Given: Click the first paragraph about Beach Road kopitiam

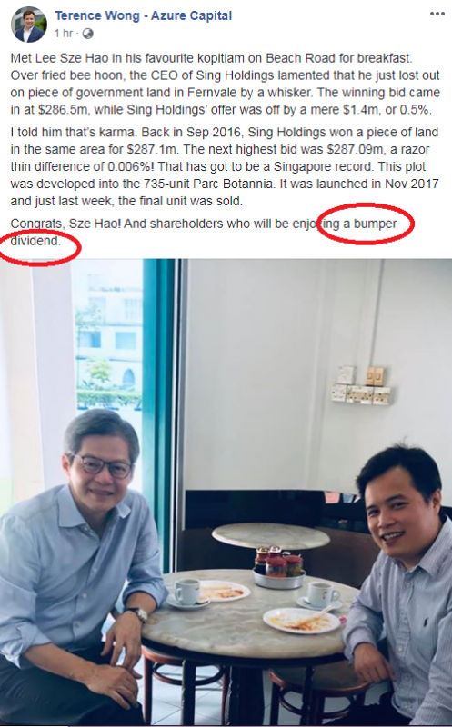Looking at the screenshot, I should (225, 84).
